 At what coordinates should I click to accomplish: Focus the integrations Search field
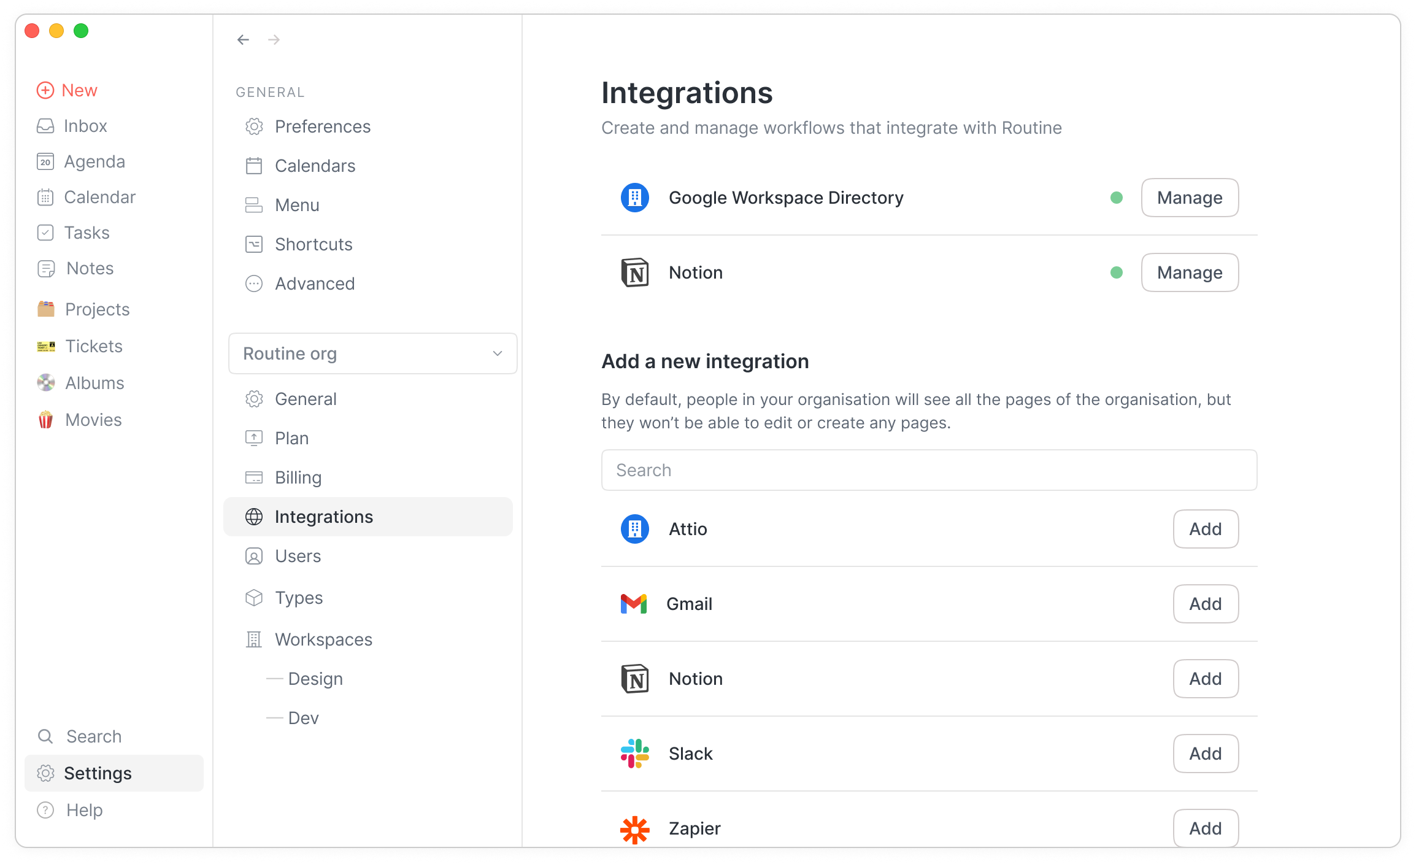[x=929, y=470]
